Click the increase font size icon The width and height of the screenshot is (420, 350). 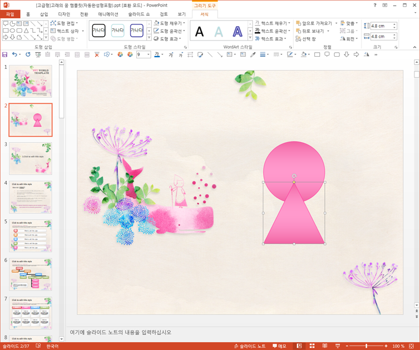point(171,54)
